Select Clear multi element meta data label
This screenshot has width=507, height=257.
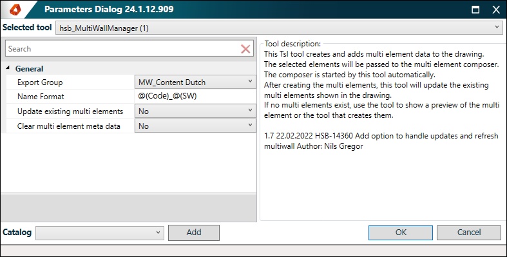pyautogui.click(x=69, y=126)
